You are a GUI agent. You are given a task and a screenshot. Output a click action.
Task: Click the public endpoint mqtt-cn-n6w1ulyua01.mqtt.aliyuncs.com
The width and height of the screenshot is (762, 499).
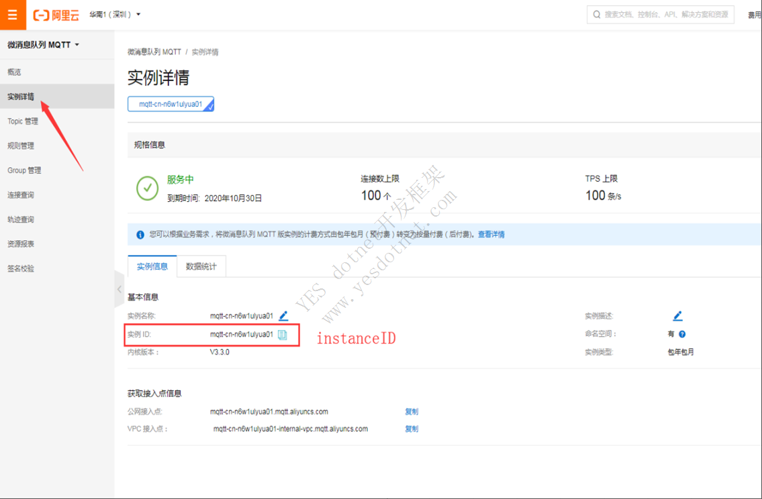(269, 412)
